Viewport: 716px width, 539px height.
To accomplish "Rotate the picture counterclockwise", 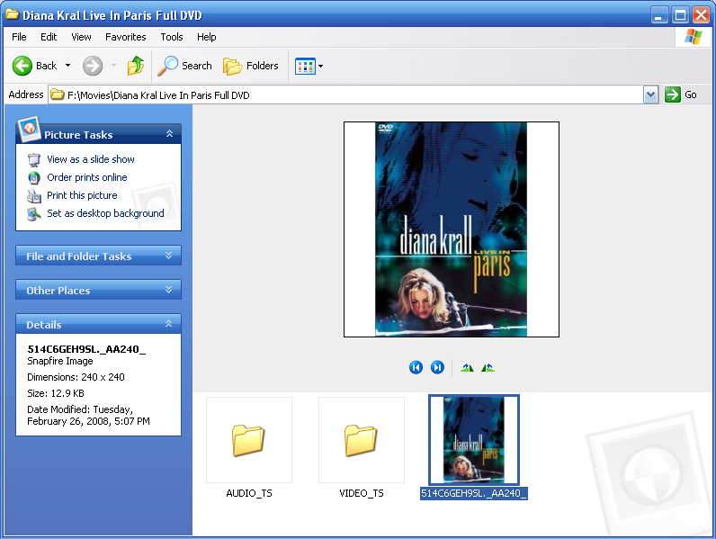I will 488,368.
